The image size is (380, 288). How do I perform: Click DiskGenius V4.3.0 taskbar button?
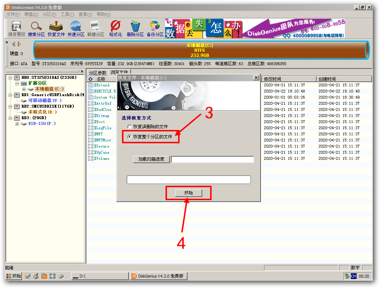158,276
